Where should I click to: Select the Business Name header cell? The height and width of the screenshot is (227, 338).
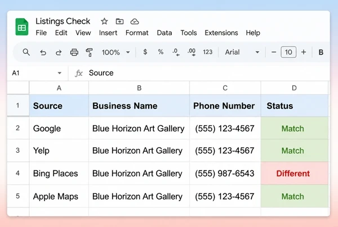[139, 106]
